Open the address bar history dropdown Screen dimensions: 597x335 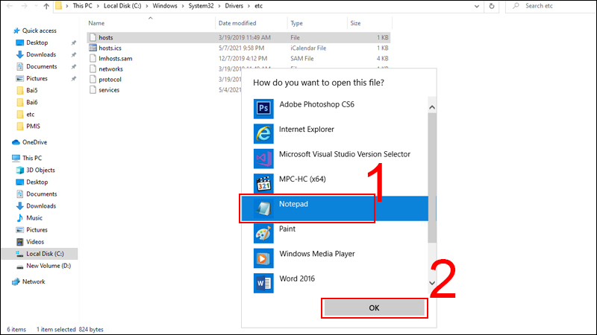(477, 6)
